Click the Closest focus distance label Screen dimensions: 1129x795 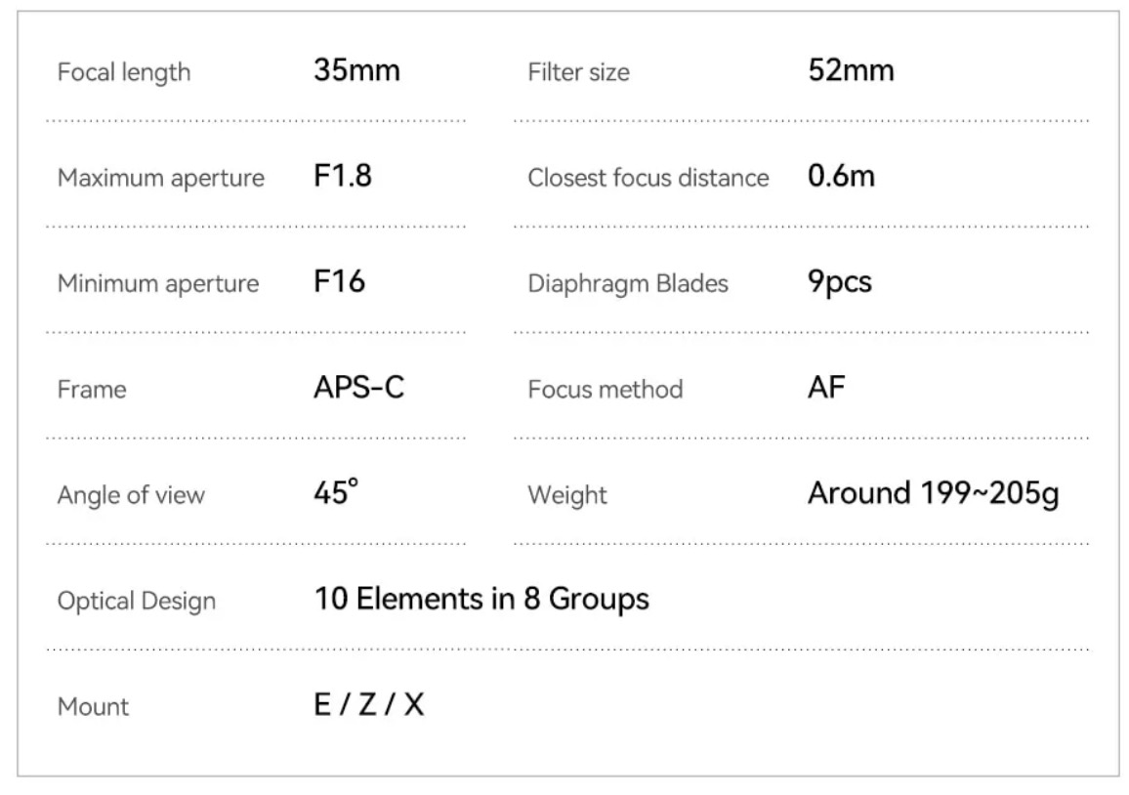pos(648,178)
